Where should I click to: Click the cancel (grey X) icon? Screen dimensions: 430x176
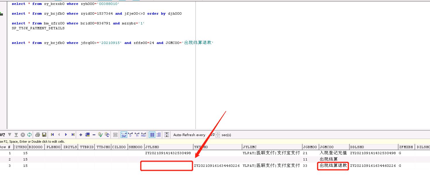[x=23, y=135]
